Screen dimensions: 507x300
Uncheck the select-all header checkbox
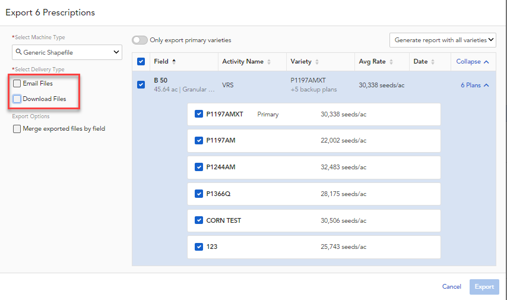(x=141, y=61)
